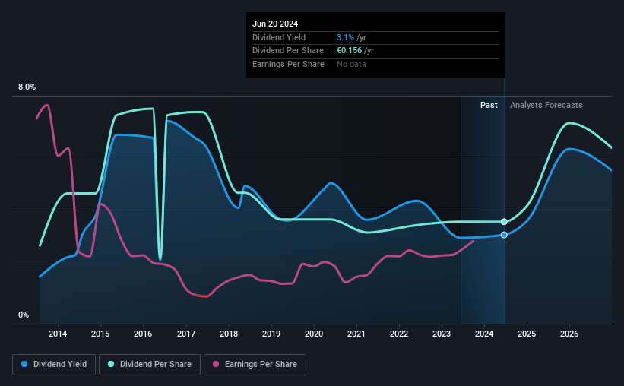Click the Analysts Forecasts label
Screen dimensions: 624x386
[x=546, y=105]
